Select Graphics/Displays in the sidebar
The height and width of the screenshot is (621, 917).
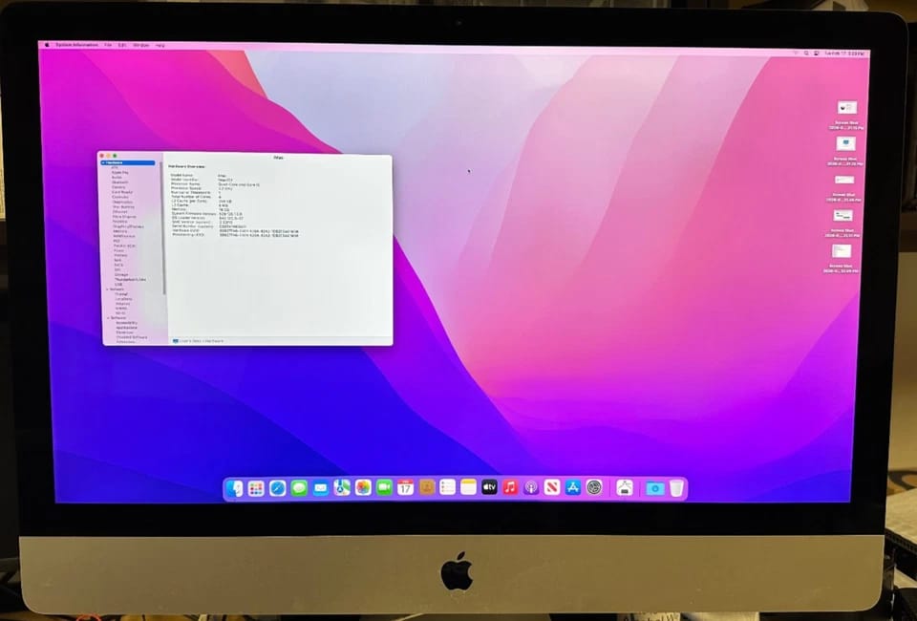point(129,226)
